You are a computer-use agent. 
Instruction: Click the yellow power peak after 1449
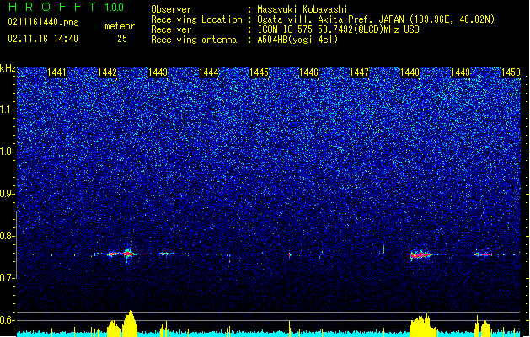tap(485, 328)
